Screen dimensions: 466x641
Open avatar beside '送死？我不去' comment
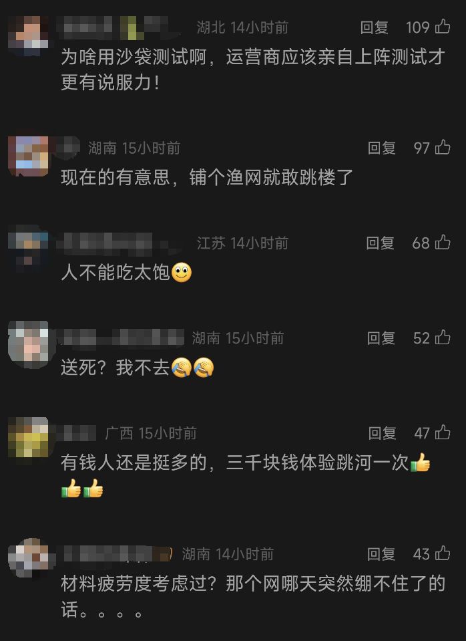(28, 346)
